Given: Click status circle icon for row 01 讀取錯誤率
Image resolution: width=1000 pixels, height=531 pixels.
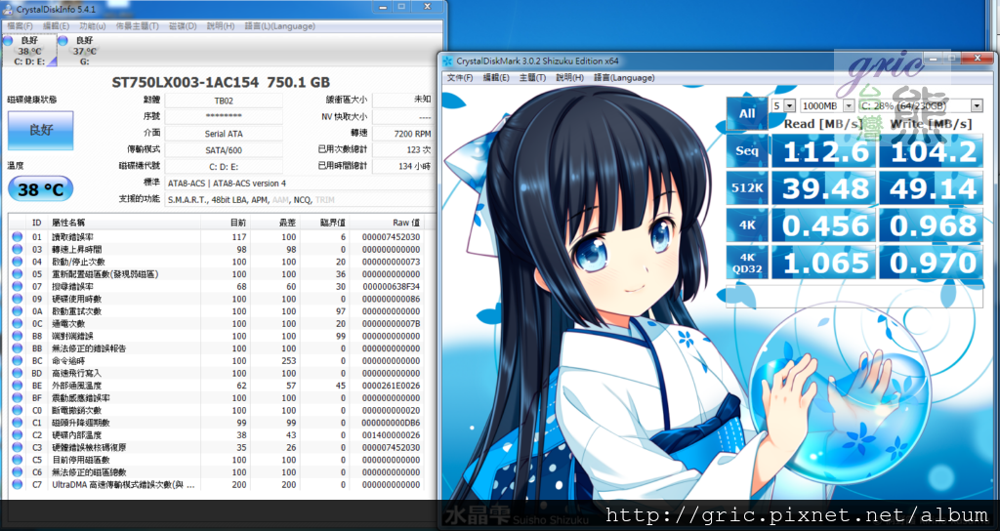Looking at the screenshot, I should click(18, 237).
